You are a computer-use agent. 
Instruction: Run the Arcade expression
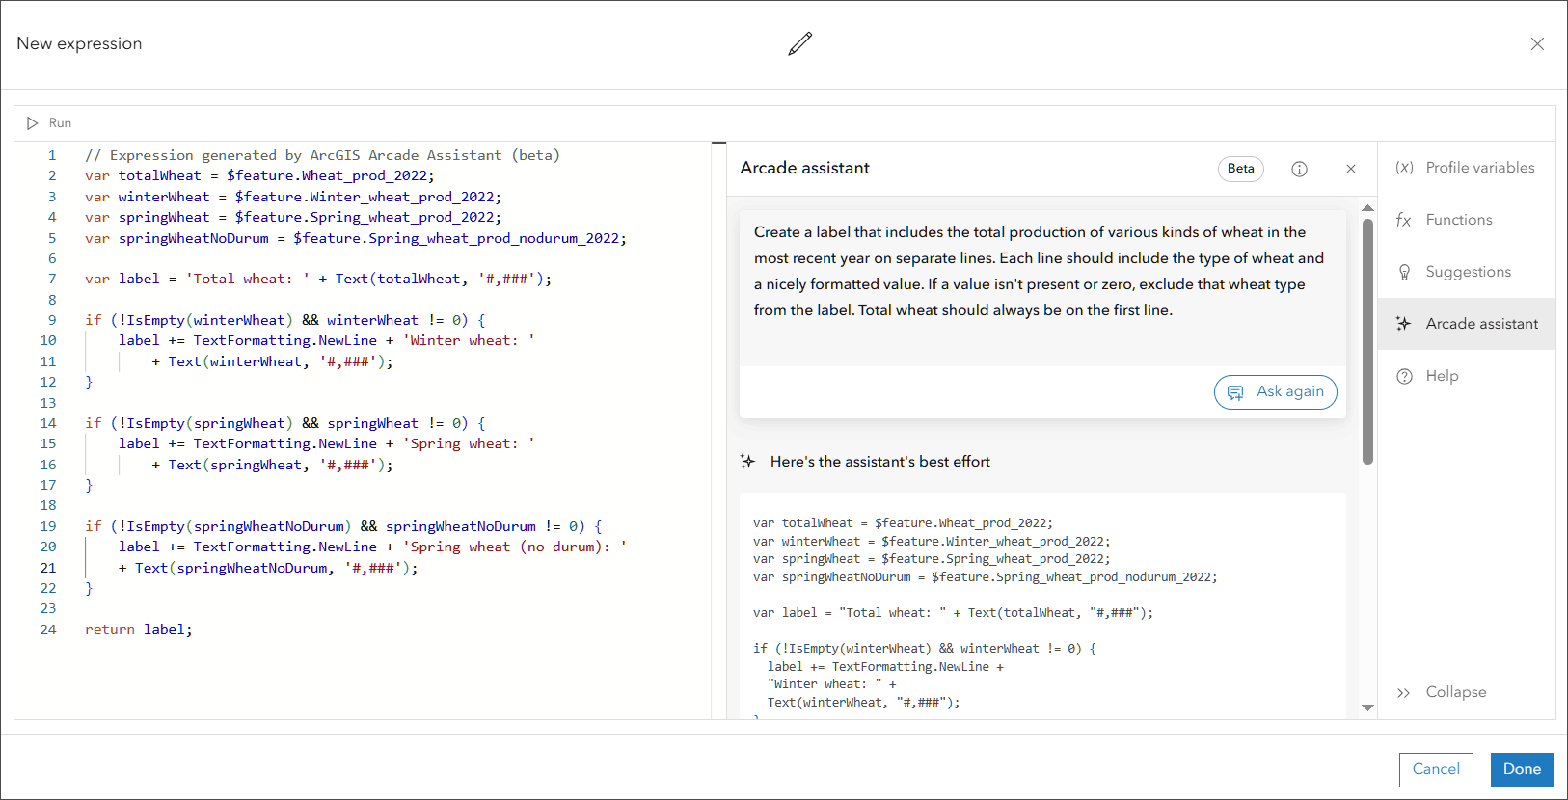tap(48, 123)
